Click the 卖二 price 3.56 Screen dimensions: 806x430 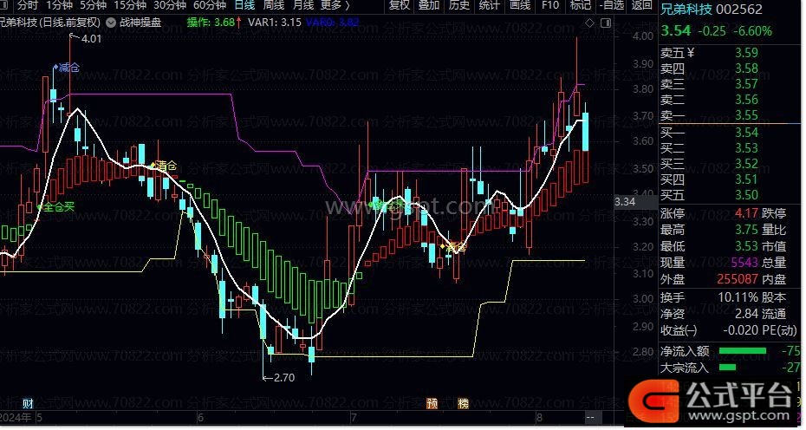click(746, 100)
